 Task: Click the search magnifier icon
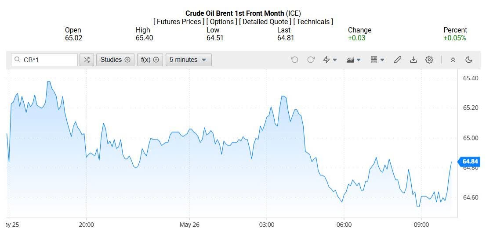18,60
